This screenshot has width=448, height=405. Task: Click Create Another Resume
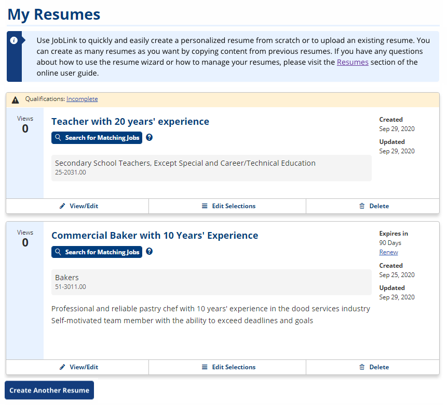pyautogui.click(x=49, y=390)
